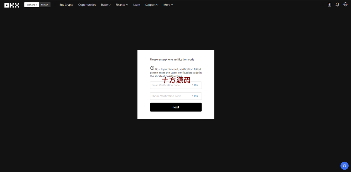Open the Opportunities page

87,5
